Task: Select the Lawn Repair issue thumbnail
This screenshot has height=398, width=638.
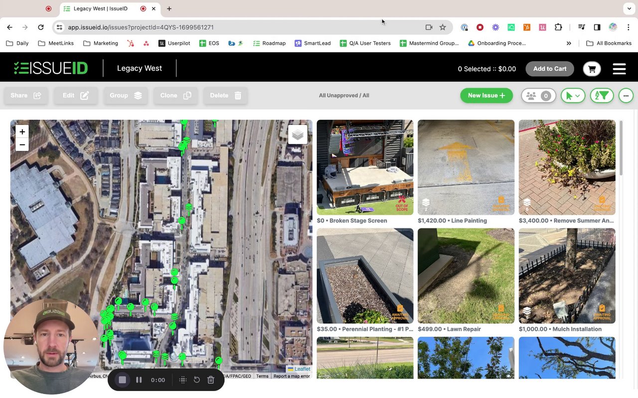Action: [x=466, y=276]
